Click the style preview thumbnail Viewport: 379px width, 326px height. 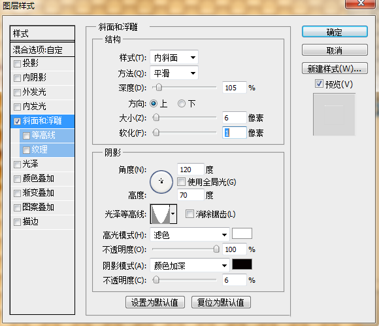point(334,115)
